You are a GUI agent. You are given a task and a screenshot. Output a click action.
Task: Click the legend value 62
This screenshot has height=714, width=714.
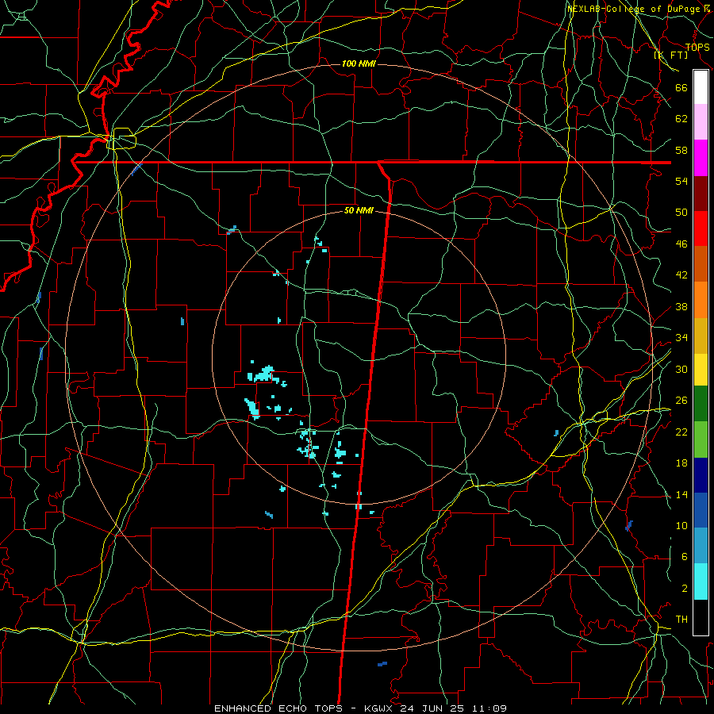(681, 119)
